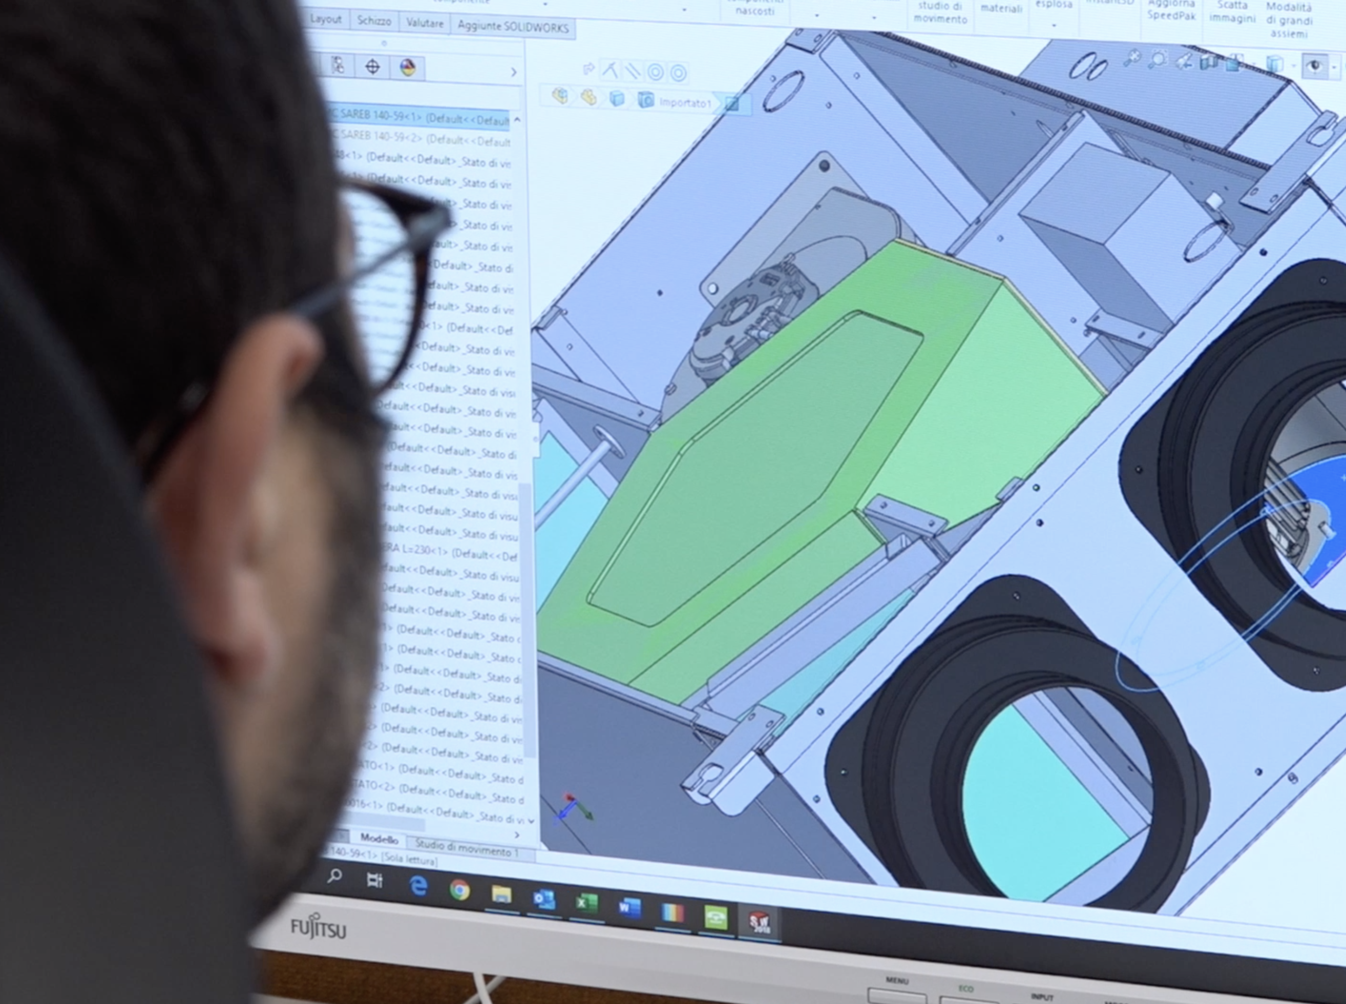Open the ConfigurationManager tab icon
The width and height of the screenshot is (1346, 1004).
click(339, 66)
